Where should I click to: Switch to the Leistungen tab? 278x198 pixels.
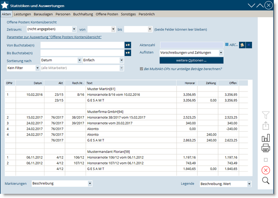[22, 14]
